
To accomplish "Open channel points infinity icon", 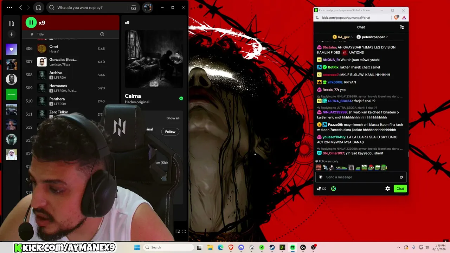I will point(322,189).
